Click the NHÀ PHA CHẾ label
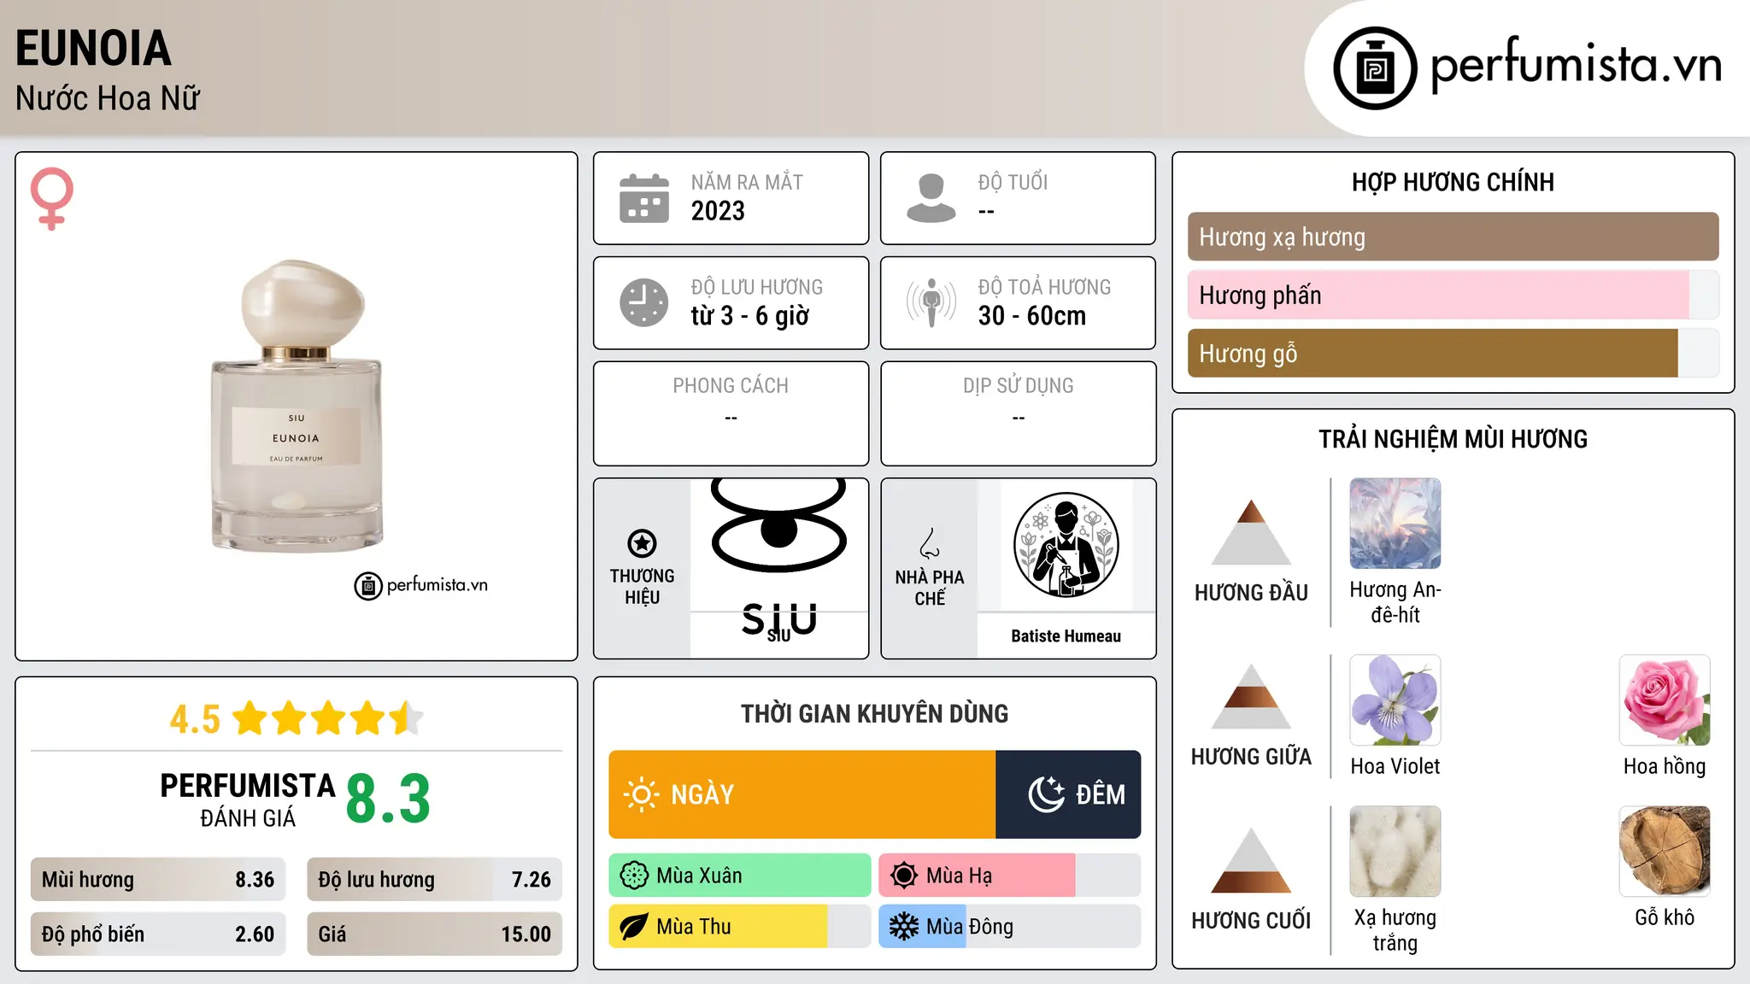The image size is (1750, 984). click(930, 588)
